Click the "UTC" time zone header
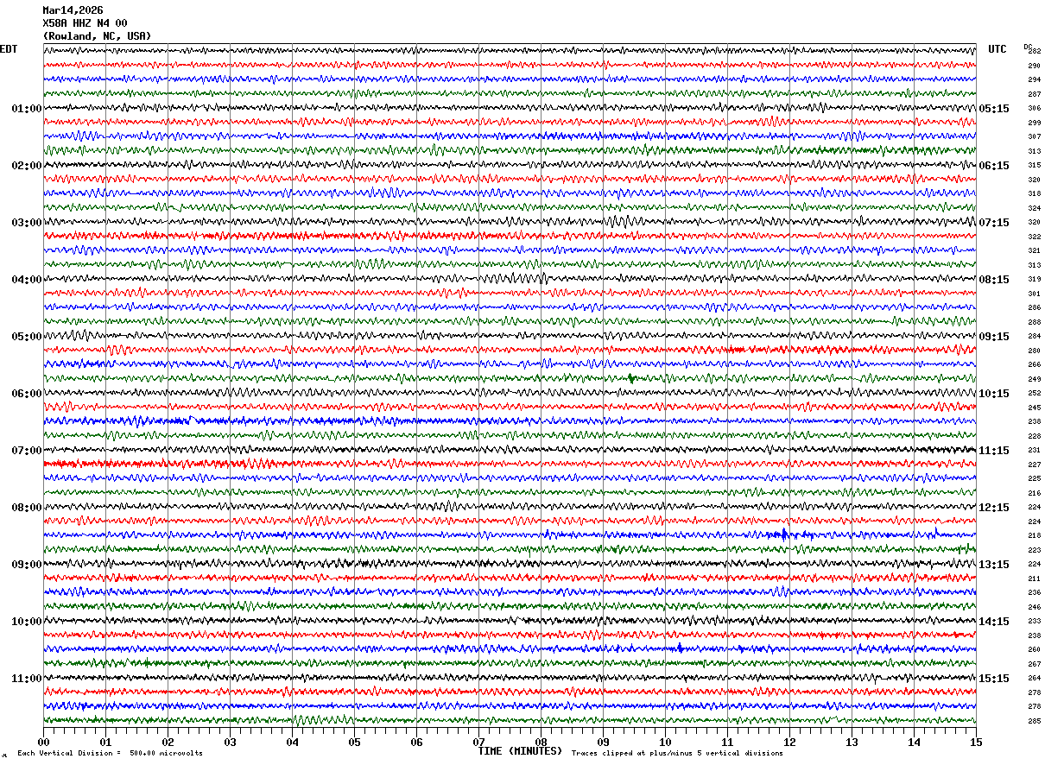The width and height of the screenshot is (1045, 765). (x=997, y=49)
